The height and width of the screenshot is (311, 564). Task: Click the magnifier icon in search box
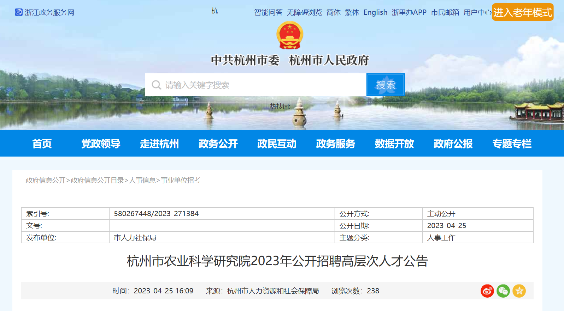pos(156,85)
